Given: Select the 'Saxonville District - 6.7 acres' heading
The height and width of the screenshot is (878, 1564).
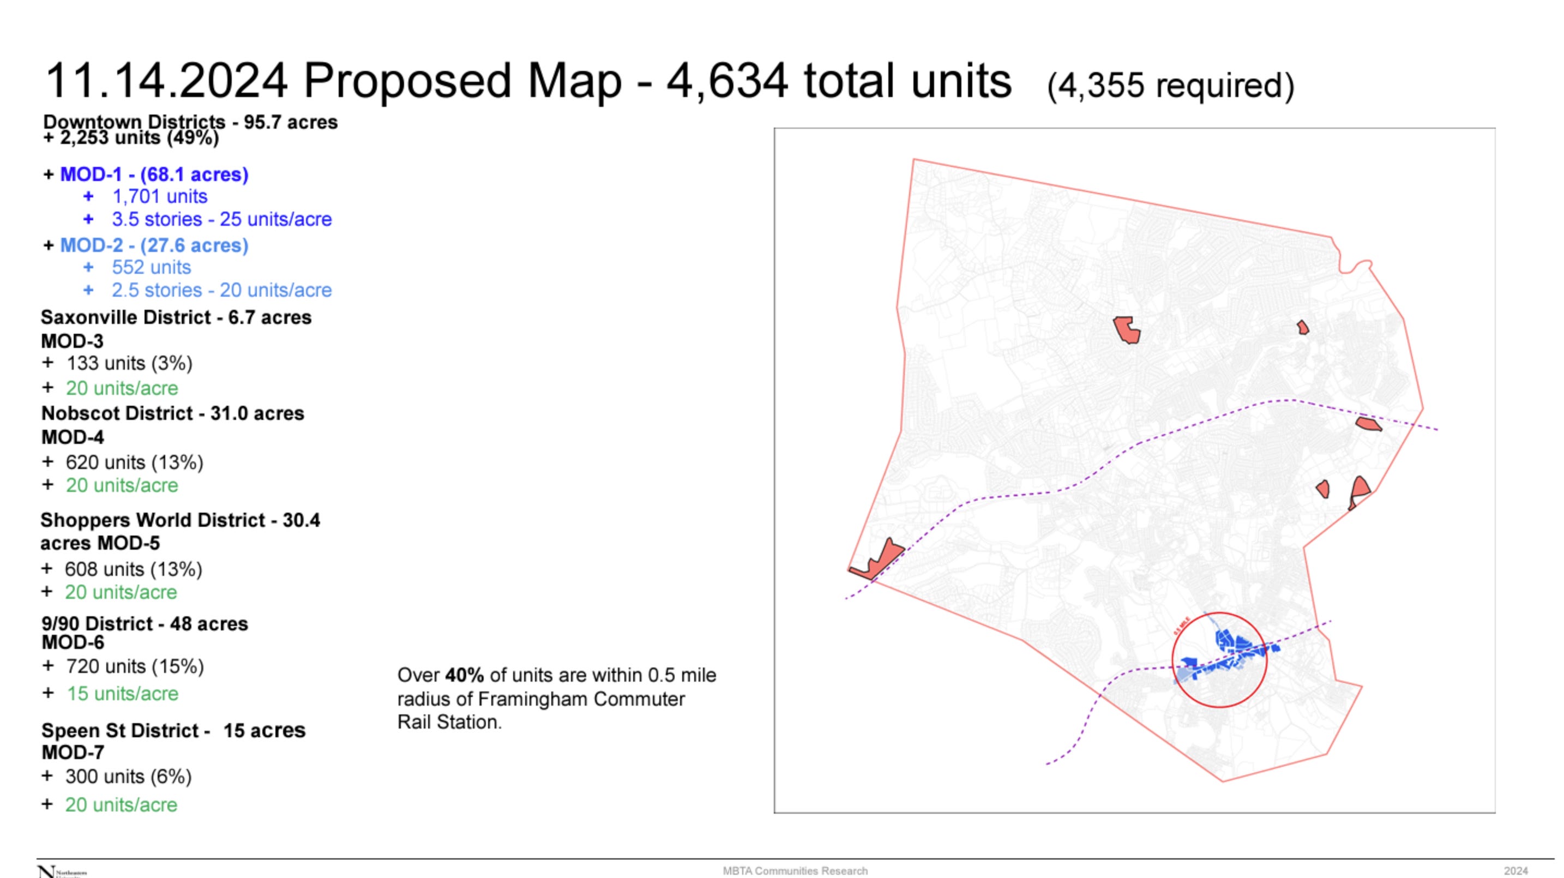Looking at the screenshot, I should click(176, 317).
